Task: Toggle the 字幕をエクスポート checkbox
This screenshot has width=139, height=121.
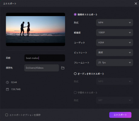Action: pos(75,93)
